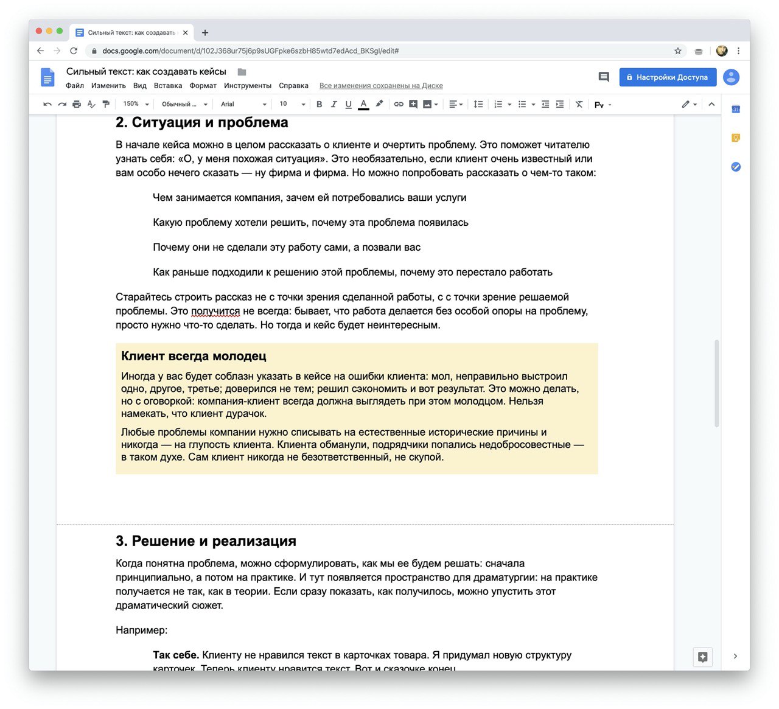
Task: Undo the last edit
Action: [x=47, y=104]
